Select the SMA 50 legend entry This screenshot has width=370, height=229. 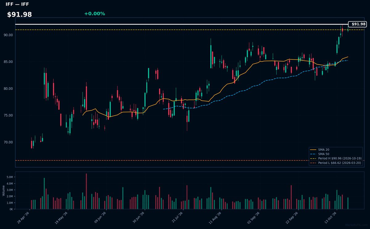pyautogui.click(x=319, y=154)
